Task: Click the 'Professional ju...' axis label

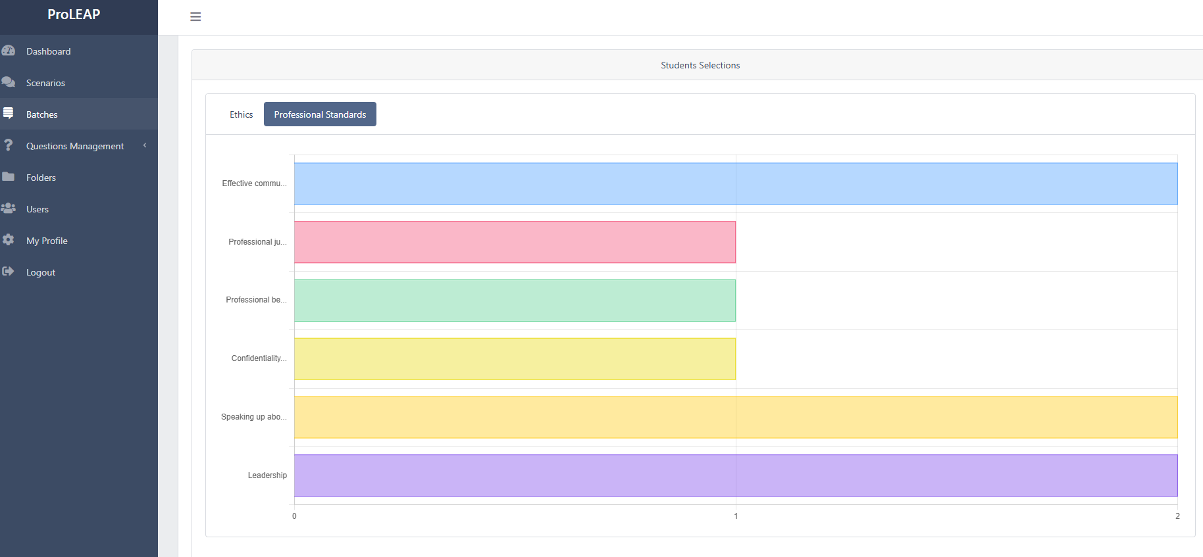Action: [x=257, y=242]
